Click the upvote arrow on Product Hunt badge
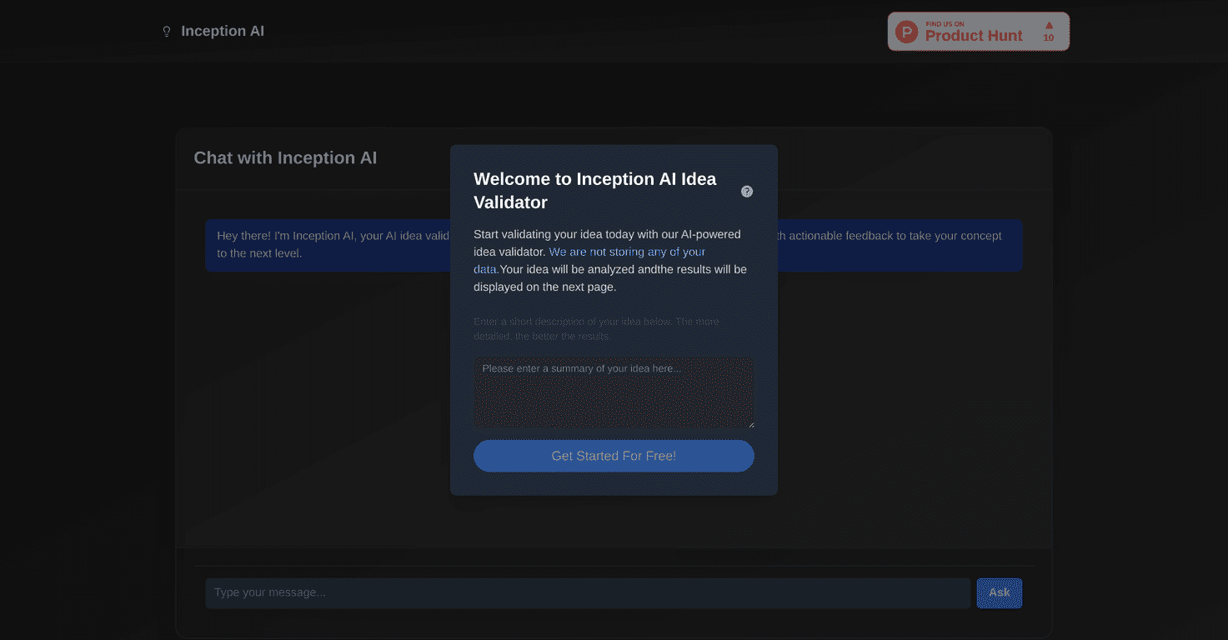Viewport: 1228px width, 640px height. (x=1049, y=27)
